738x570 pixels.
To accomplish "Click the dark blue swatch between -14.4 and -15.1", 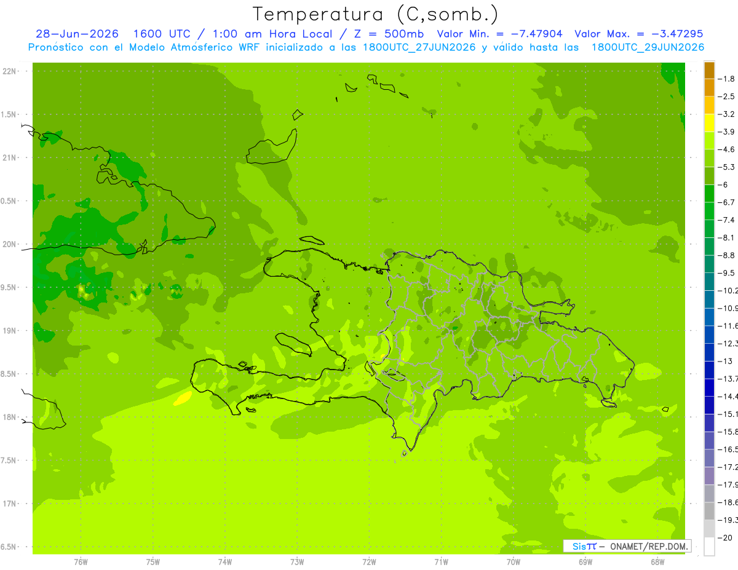I will click(x=709, y=405).
